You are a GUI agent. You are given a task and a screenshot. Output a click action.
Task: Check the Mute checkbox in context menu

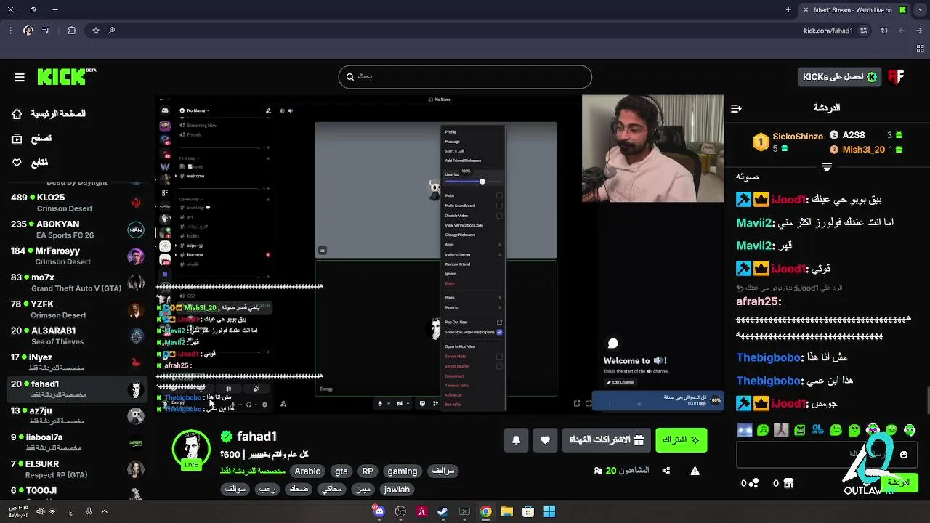499,195
